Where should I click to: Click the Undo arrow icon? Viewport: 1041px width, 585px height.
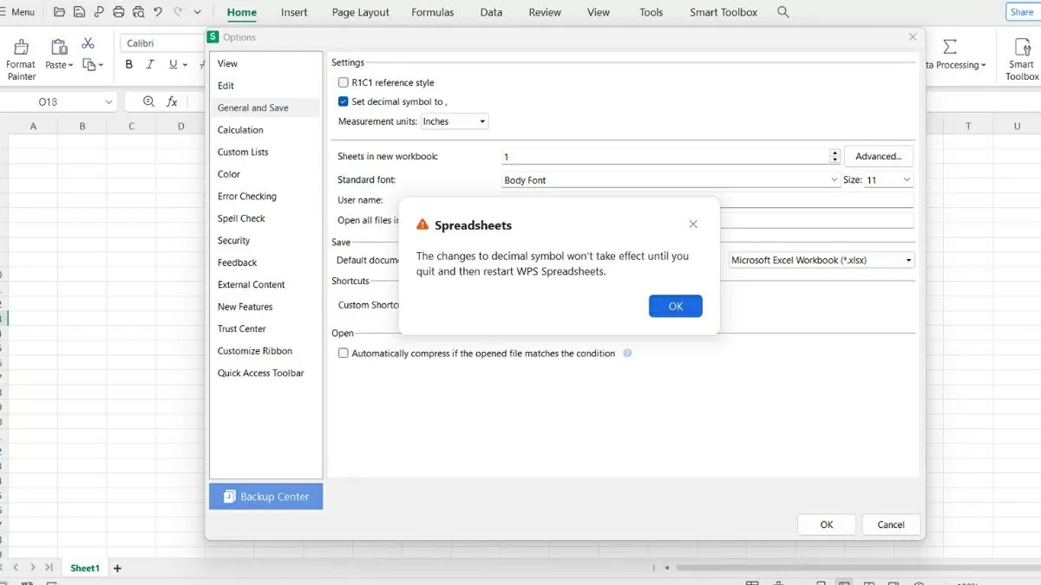point(157,12)
